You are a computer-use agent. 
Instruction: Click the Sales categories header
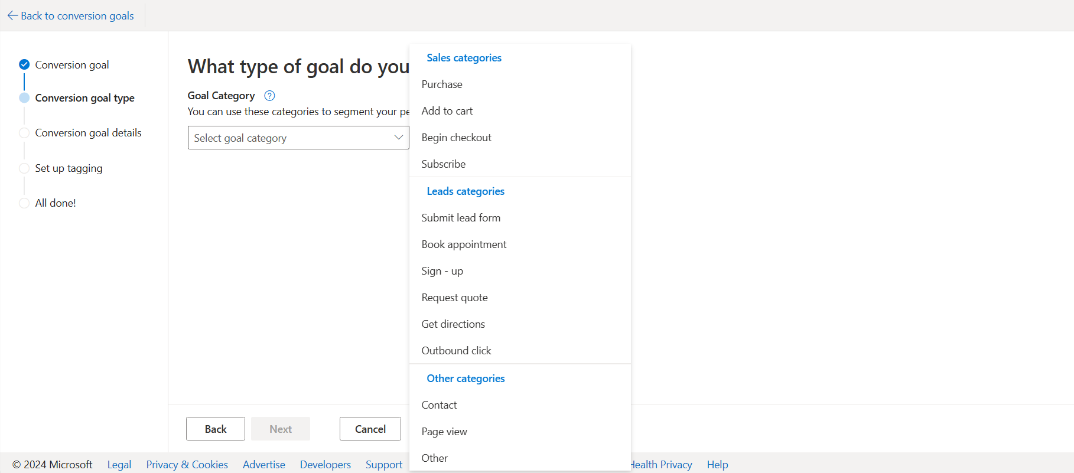(464, 58)
